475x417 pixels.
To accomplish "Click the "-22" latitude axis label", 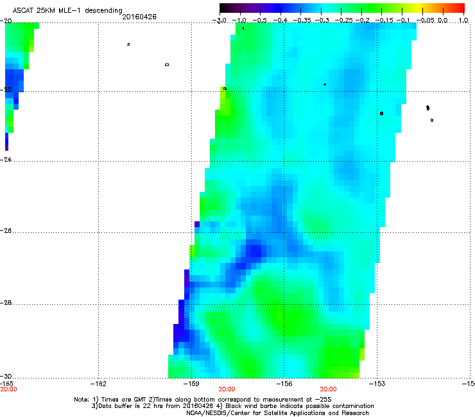I will pyautogui.click(x=6, y=89).
